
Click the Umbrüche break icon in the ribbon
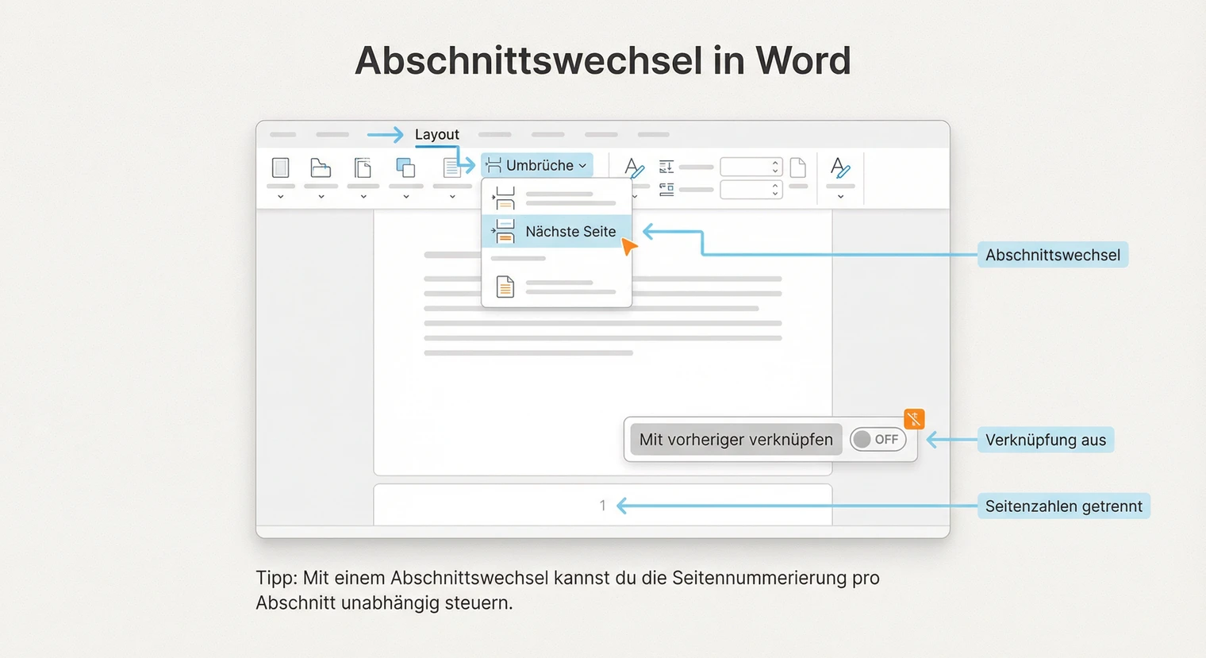494,165
